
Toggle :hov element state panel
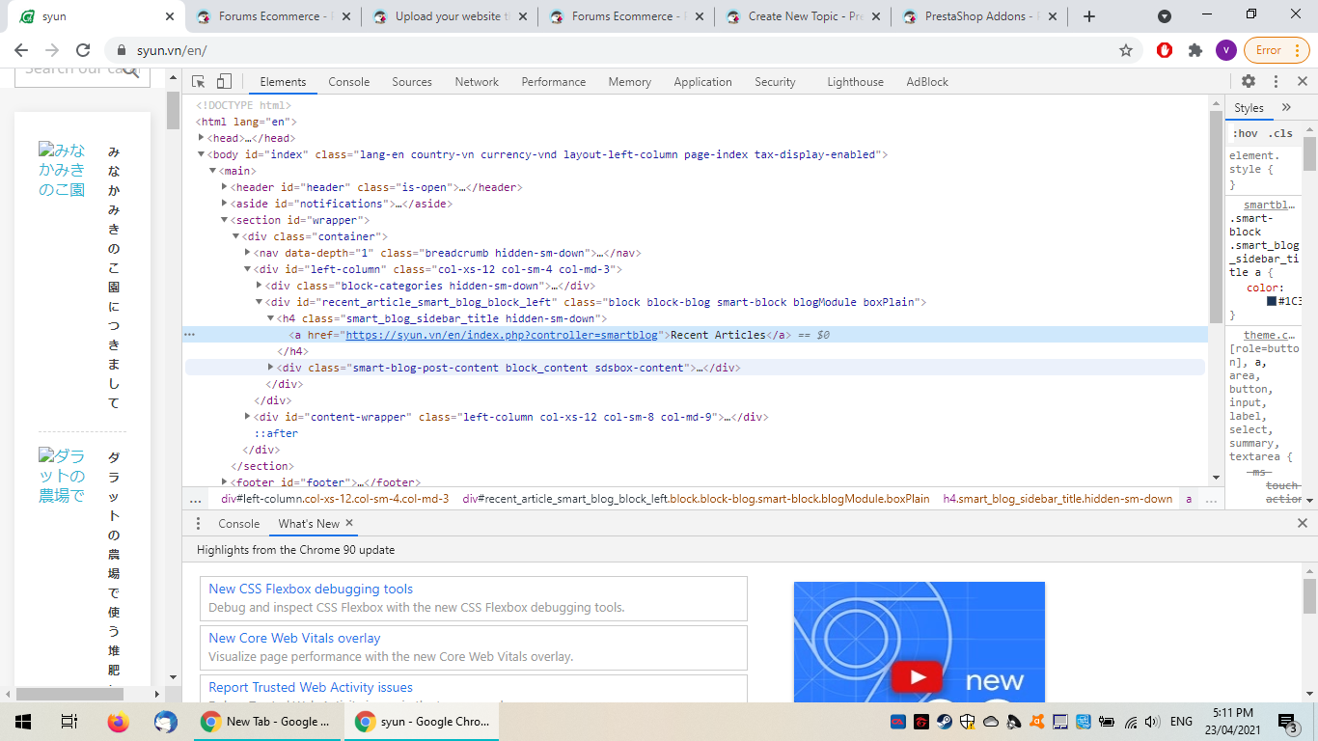(x=1246, y=133)
